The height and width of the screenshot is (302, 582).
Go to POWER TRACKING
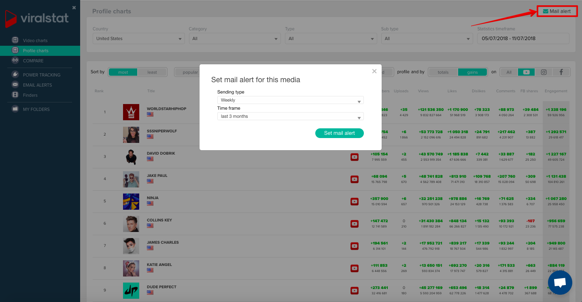coord(42,75)
